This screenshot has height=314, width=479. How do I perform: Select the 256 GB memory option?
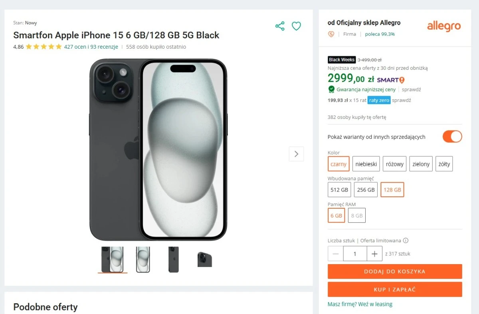[366, 190]
